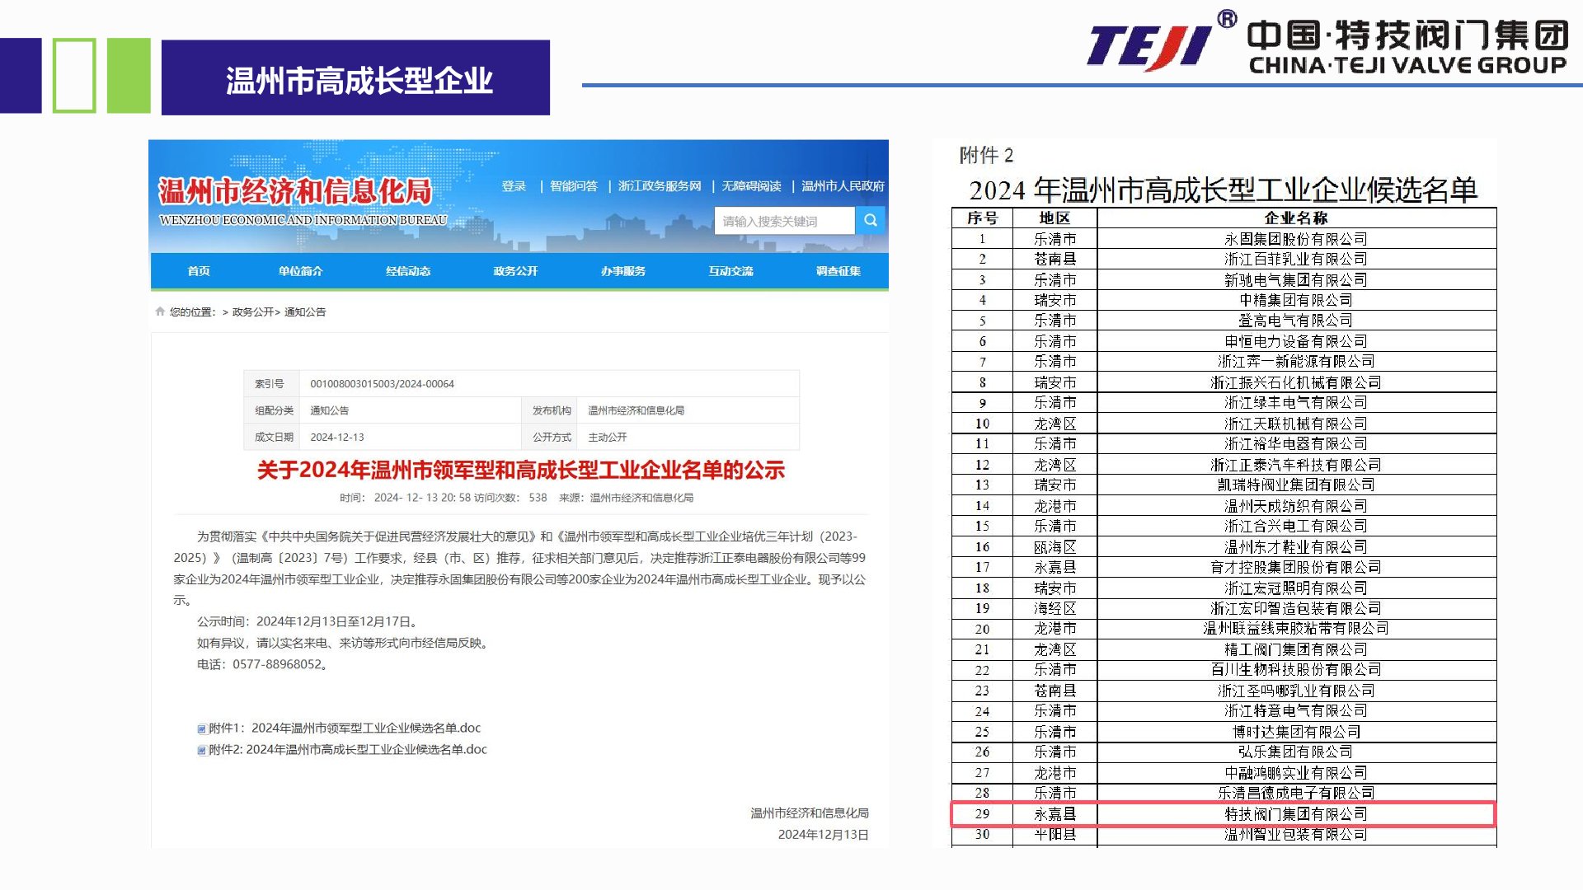The width and height of the screenshot is (1583, 890).
Task: Click the 中融鸿鹏实业有限公司 table cell
Action: pyautogui.click(x=1296, y=773)
